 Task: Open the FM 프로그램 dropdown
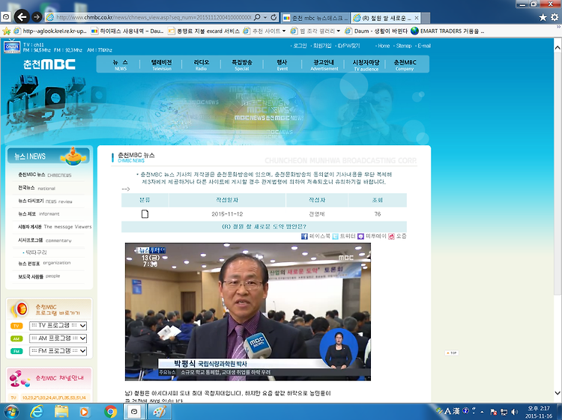(58, 351)
